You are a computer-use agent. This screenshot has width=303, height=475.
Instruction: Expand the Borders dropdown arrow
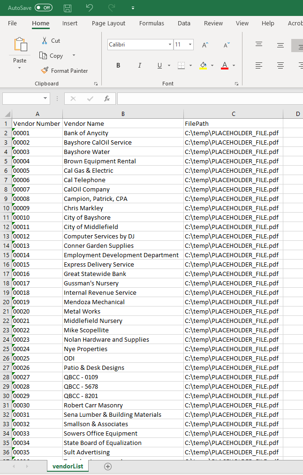tap(190, 65)
